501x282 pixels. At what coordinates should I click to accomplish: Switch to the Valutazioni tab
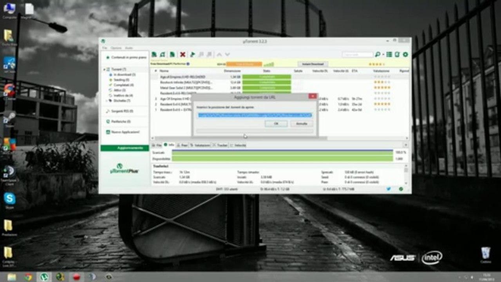click(x=200, y=145)
